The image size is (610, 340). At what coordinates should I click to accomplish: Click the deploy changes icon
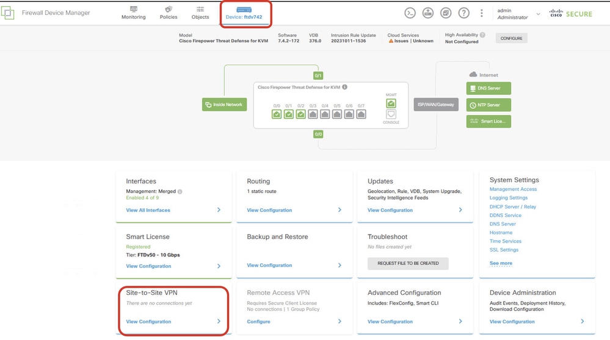[x=428, y=13]
